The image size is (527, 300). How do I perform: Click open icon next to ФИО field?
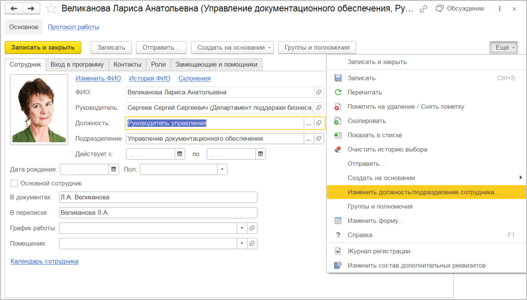pyautogui.click(x=319, y=92)
